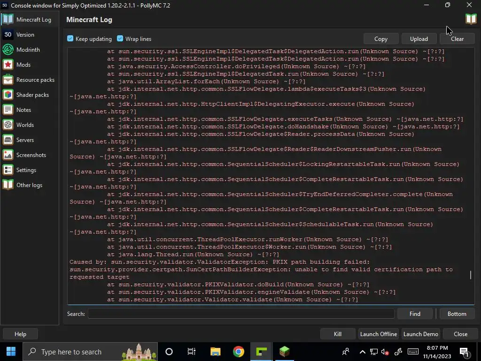This screenshot has width=481, height=361.
Task: Click the Help button
Action: coord(21,334)
